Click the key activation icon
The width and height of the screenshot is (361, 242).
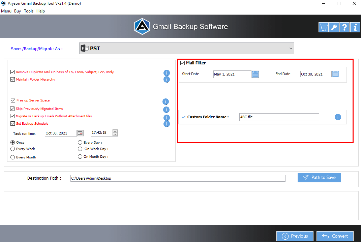(334, 27)
